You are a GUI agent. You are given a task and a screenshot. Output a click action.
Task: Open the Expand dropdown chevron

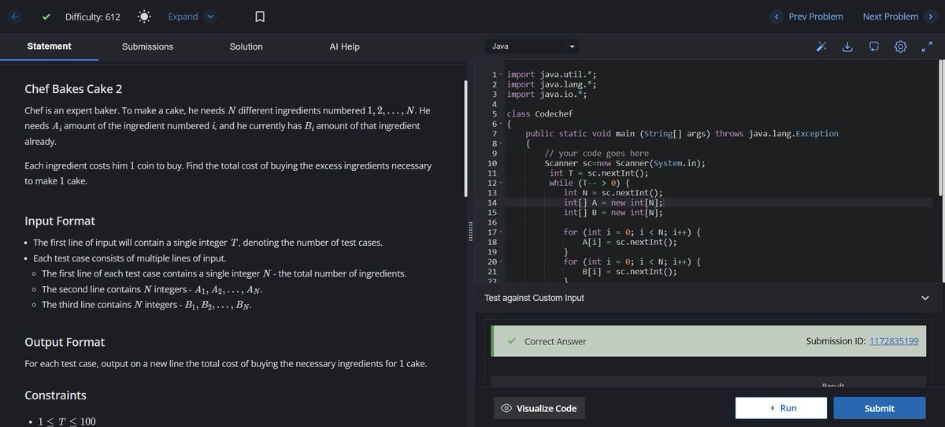click(209, 16)
